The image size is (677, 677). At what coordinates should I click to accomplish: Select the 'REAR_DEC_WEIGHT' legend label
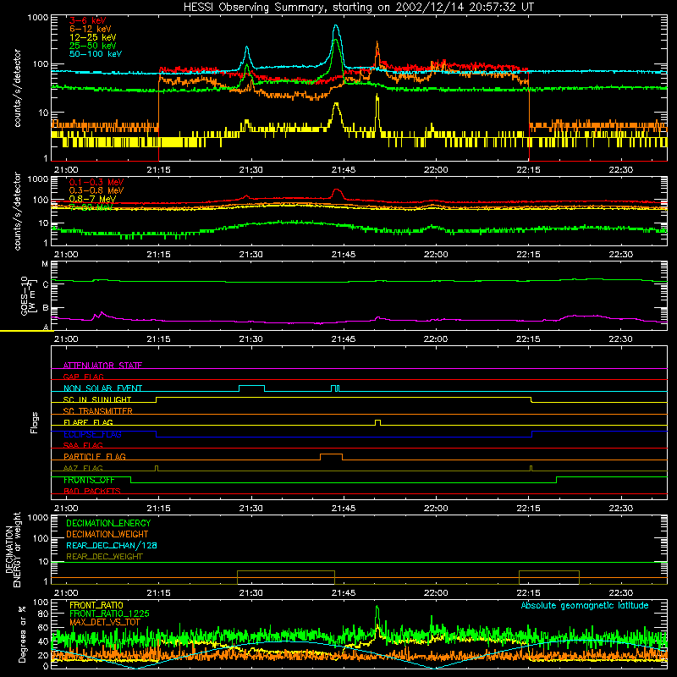(x=104, y=557)
